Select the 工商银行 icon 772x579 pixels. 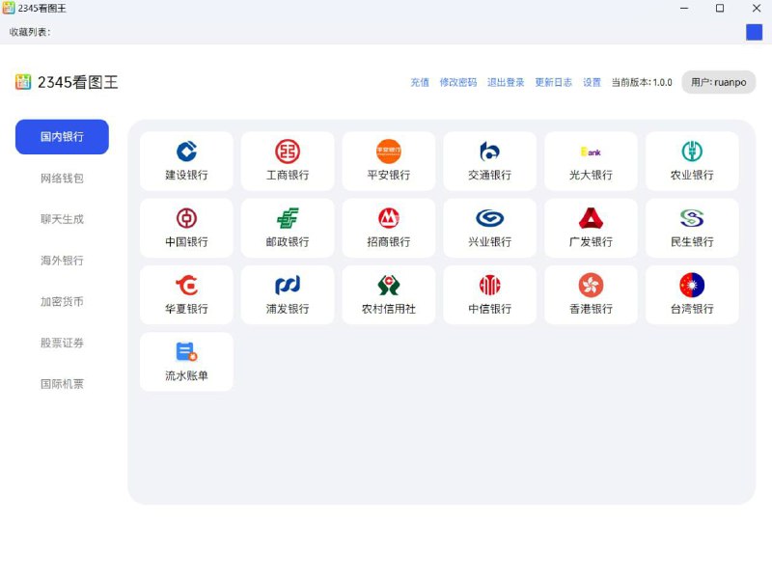point(288,152)
